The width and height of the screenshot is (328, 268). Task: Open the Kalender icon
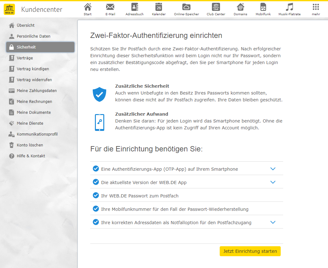pos(159,7)
